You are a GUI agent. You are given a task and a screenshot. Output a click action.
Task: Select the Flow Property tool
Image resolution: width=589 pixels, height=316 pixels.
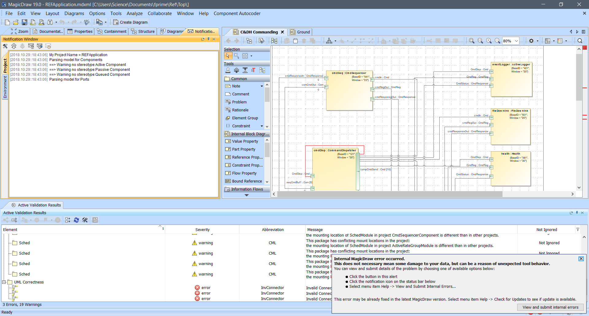coord(244,173)
